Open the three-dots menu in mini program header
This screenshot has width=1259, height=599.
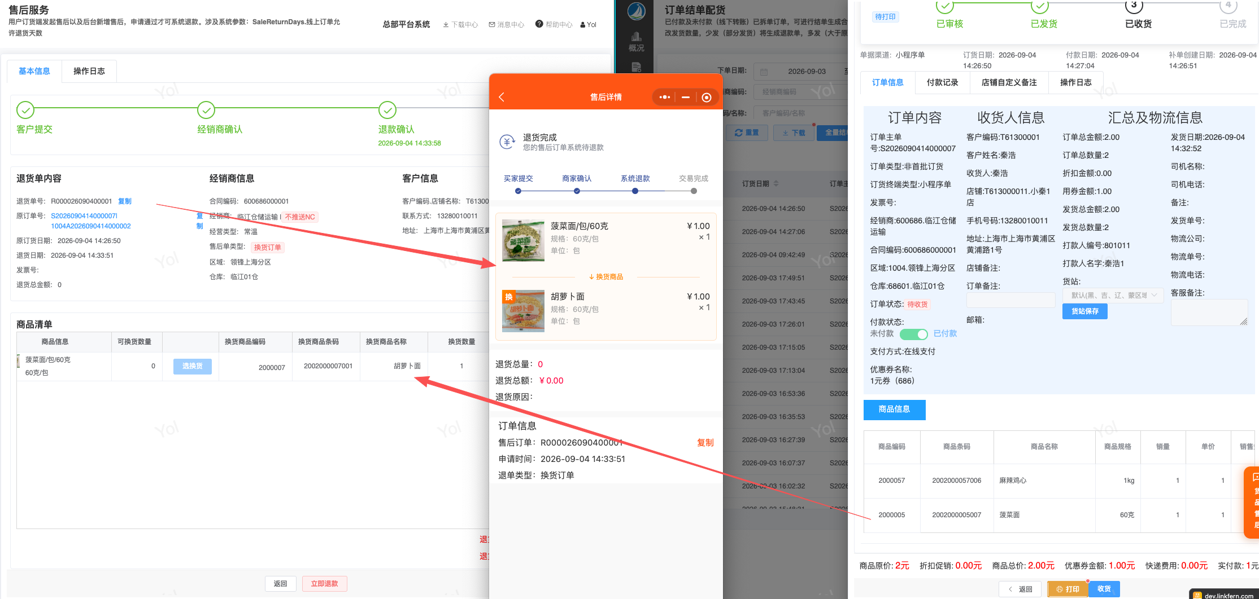tap(665, 97)
